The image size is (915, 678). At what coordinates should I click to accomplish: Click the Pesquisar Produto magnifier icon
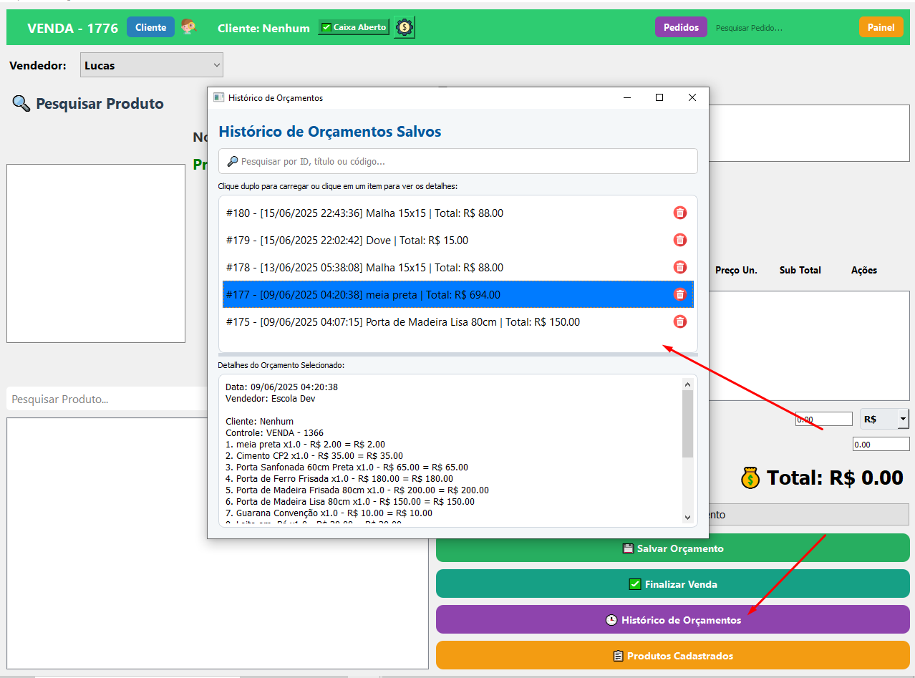coord(20,104)
